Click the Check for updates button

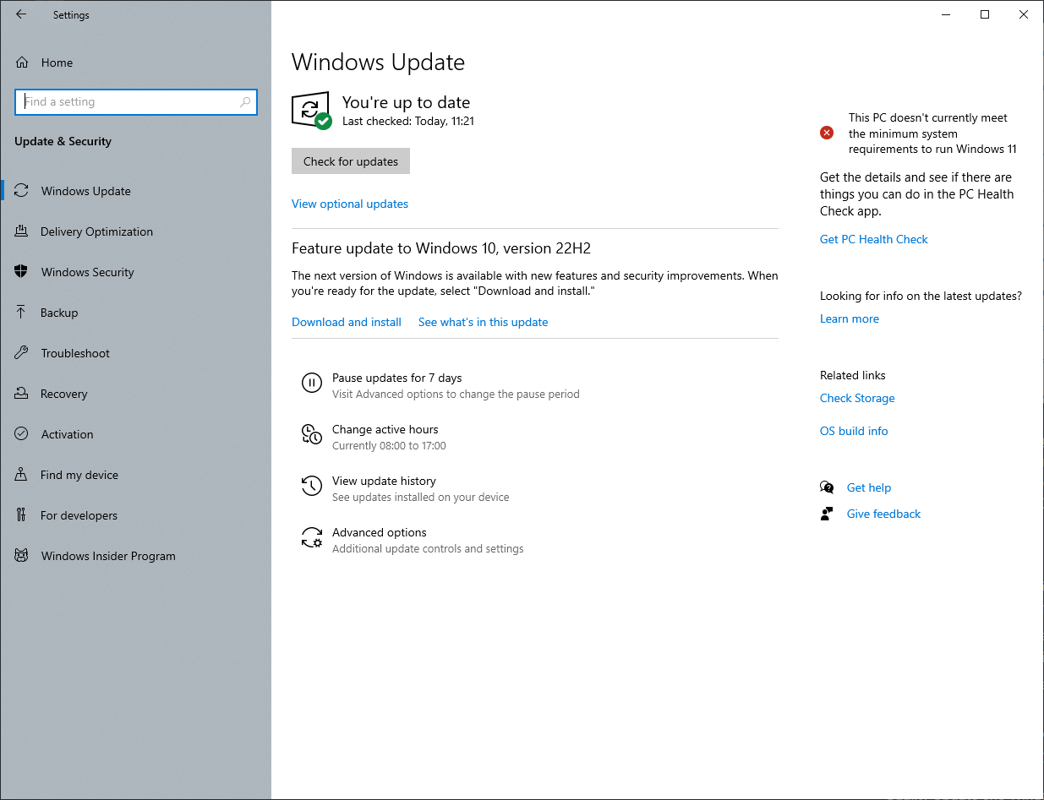click(x=351, y=161)
